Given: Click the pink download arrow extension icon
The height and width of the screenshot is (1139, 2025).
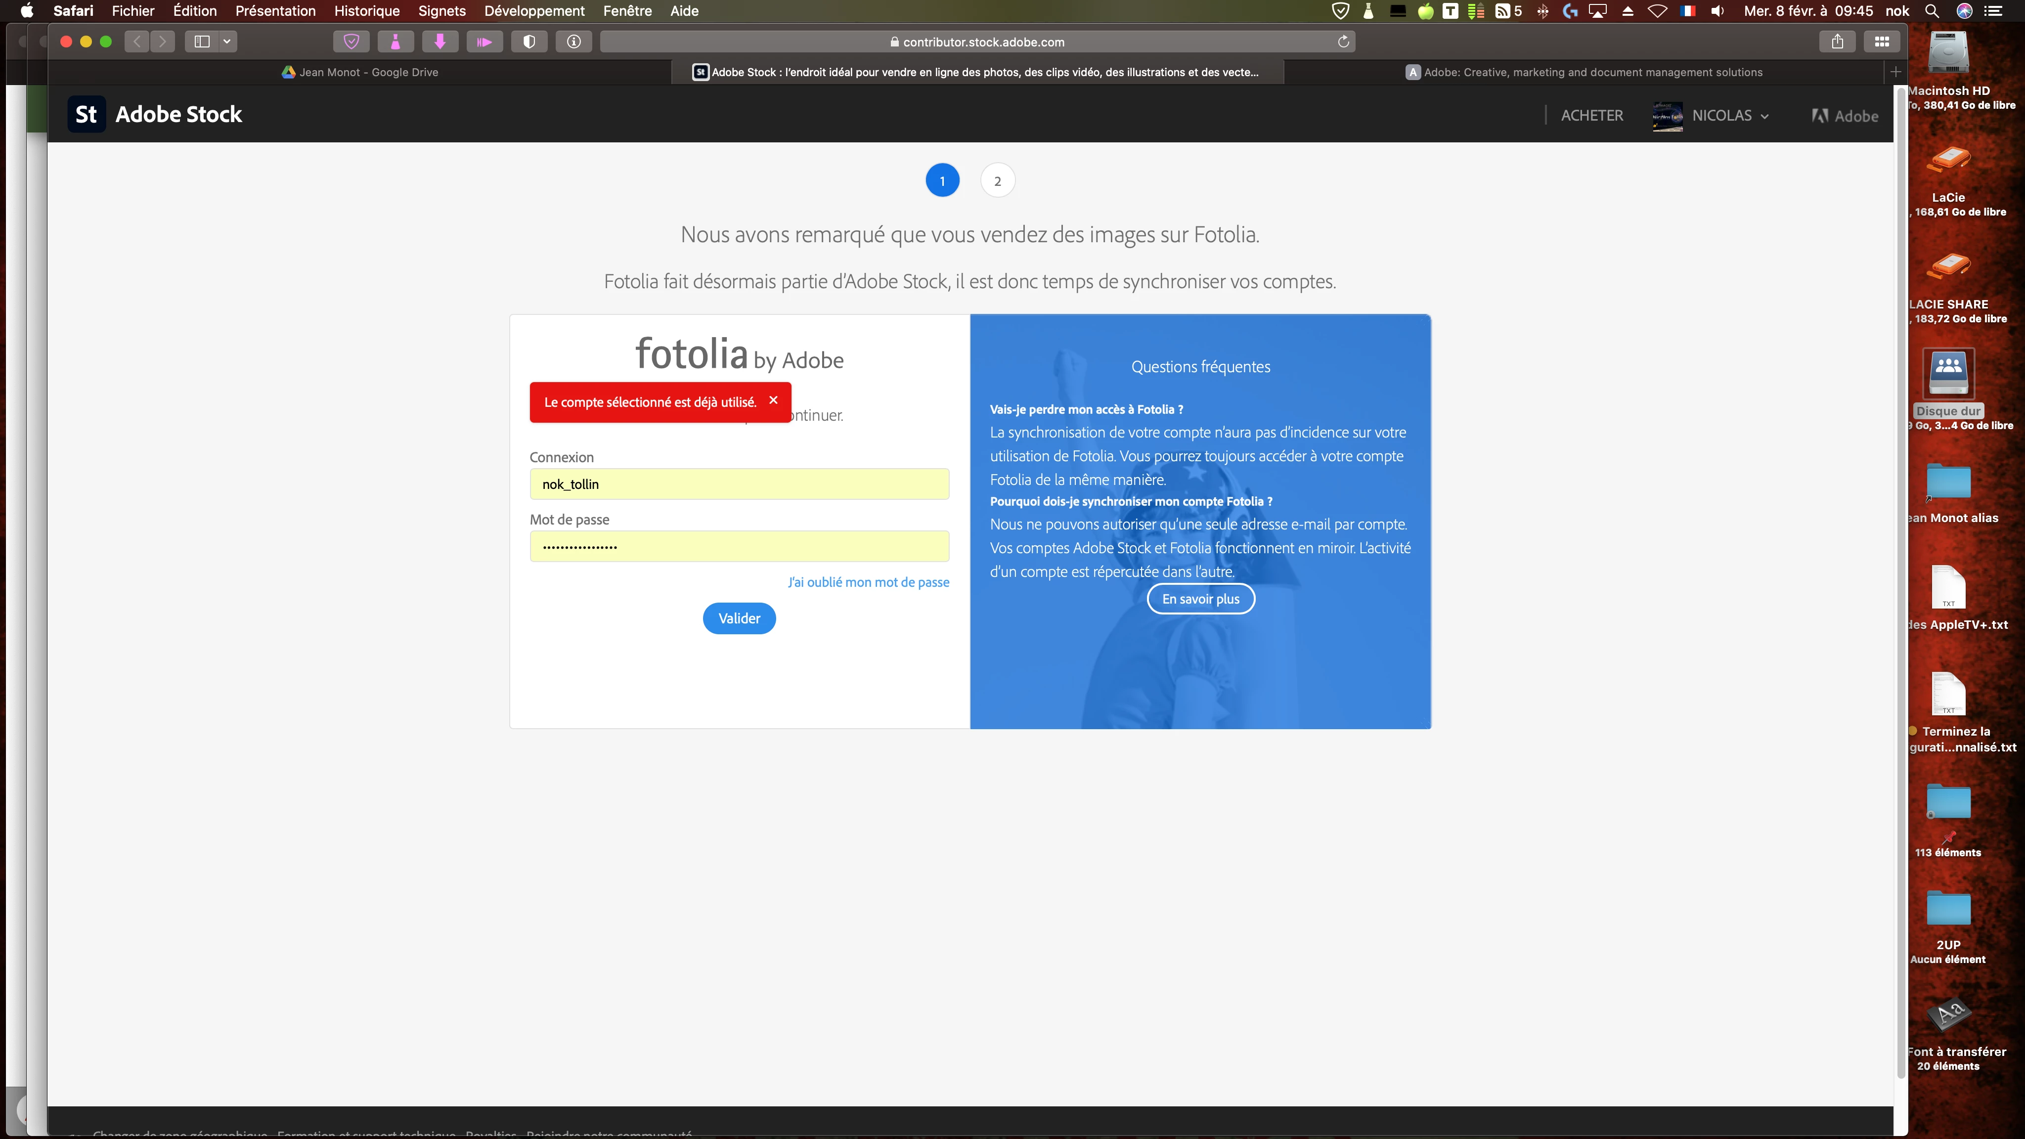Looking at the screenshot, I should 440,42.
